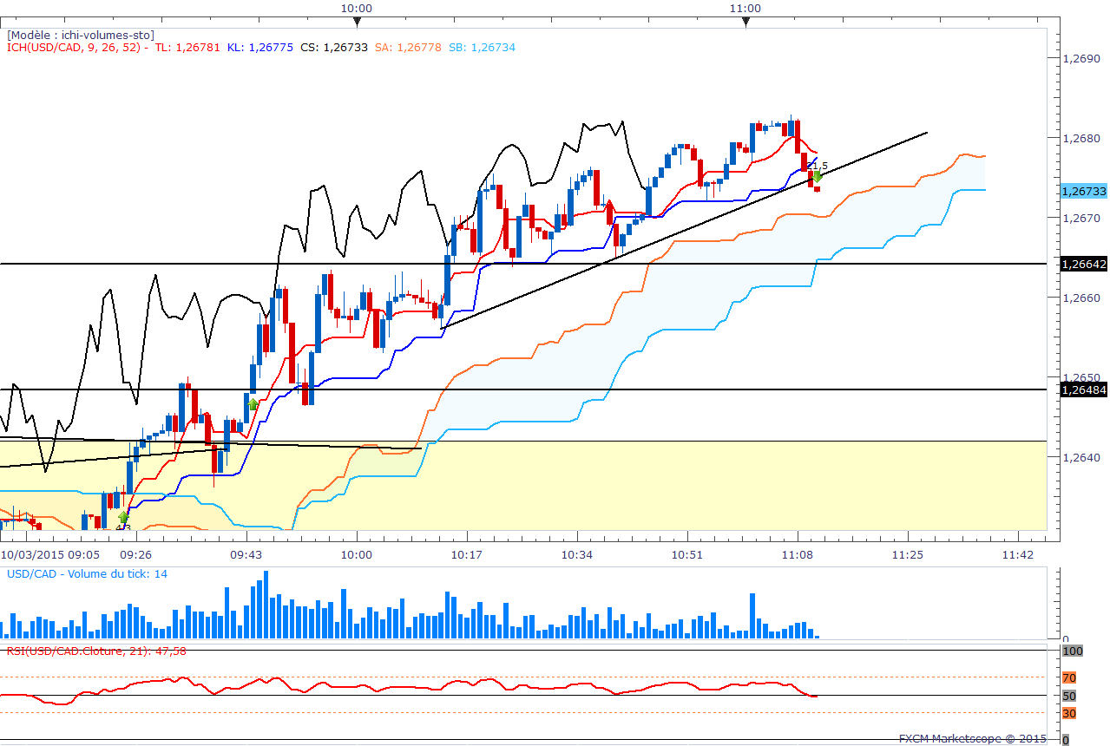Image resolution: width=1110 pixels, height=746 pixels.
Task: Click the current price tag 1,26733
Action: pyautogui.click(x=1084, y=190)
